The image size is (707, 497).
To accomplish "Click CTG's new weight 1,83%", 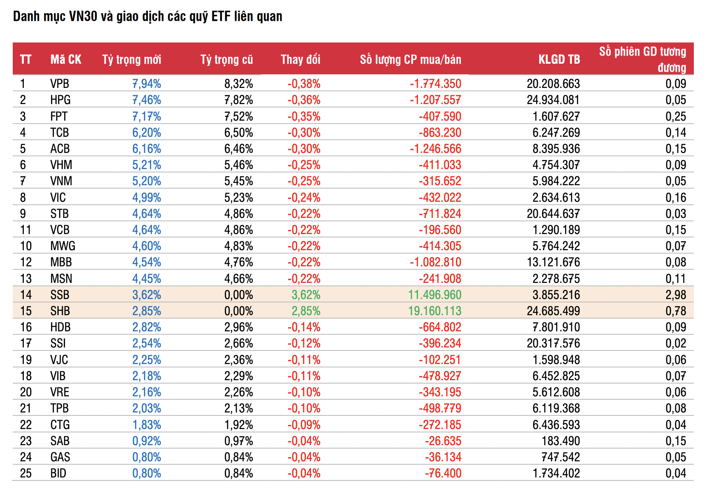I will [x=147, y=425].
